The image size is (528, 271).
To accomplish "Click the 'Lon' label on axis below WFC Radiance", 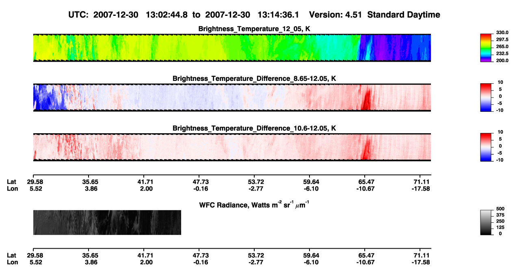I will point(12,262).
